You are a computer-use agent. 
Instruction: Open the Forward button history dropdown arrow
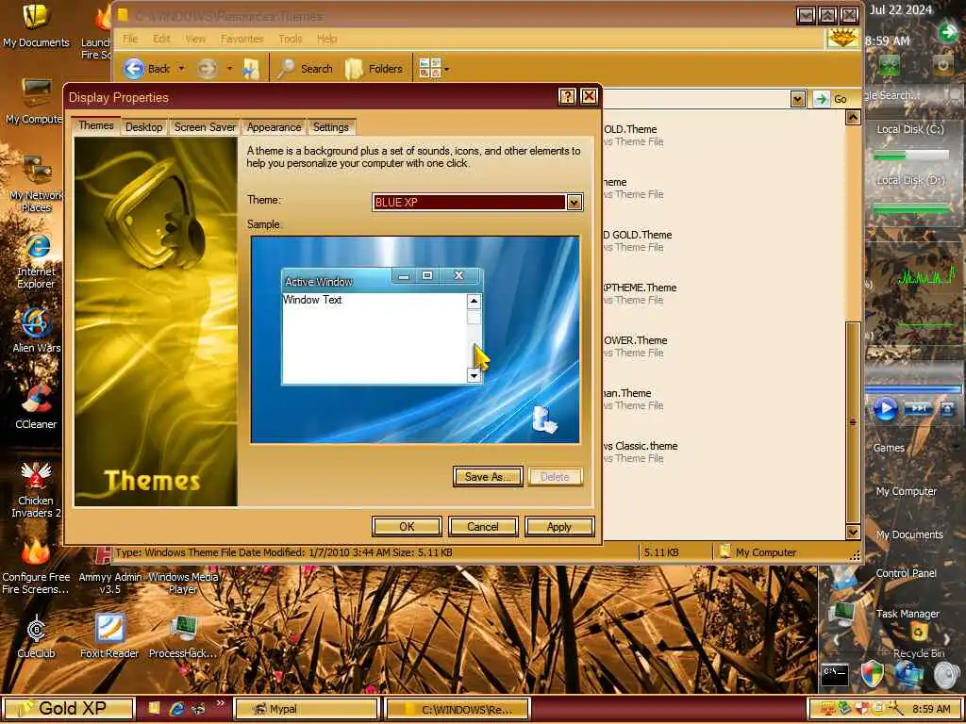229,68
